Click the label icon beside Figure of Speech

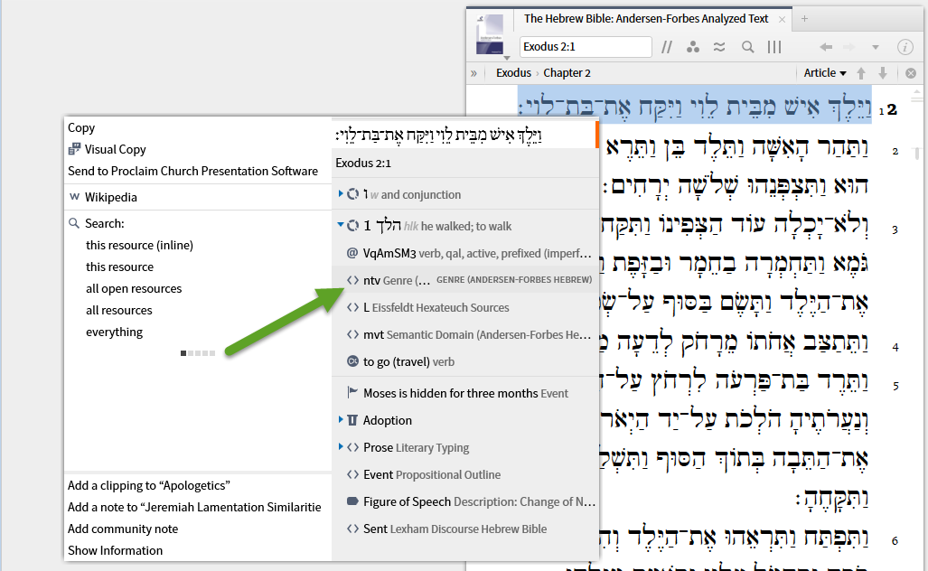point(352,501)
